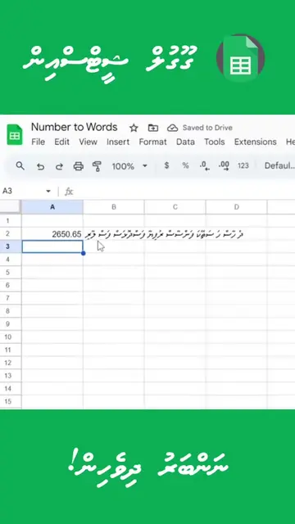This screenshot has height=524, width=295.
Task: Click the Saved to Drive text
Action: (207, 128)
